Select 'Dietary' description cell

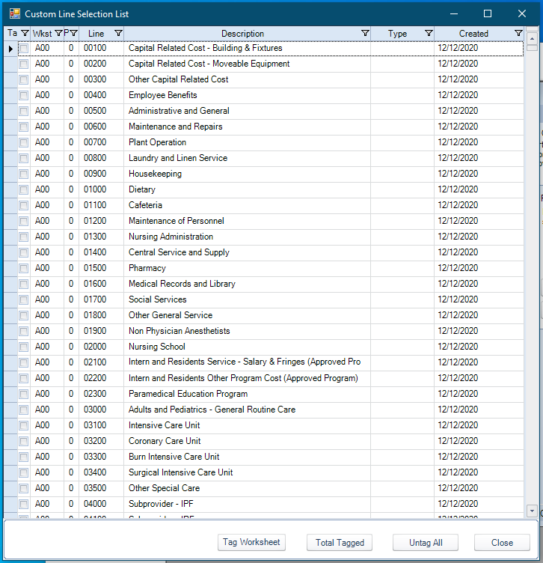[x=247, y=189]
